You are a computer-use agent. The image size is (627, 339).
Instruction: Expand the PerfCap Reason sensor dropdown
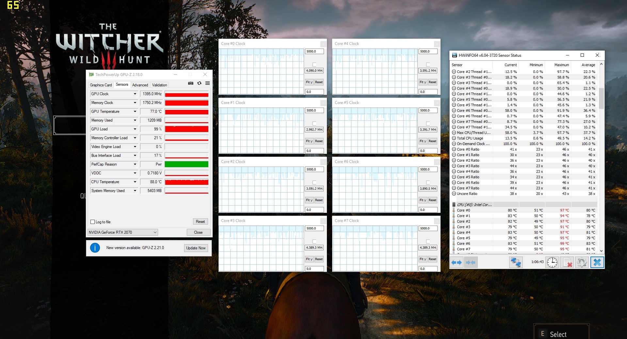pyautogui.click(x=135, y=164)
